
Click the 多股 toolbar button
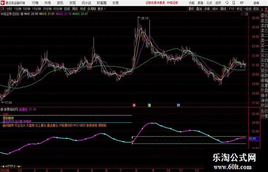click(207, 9)
